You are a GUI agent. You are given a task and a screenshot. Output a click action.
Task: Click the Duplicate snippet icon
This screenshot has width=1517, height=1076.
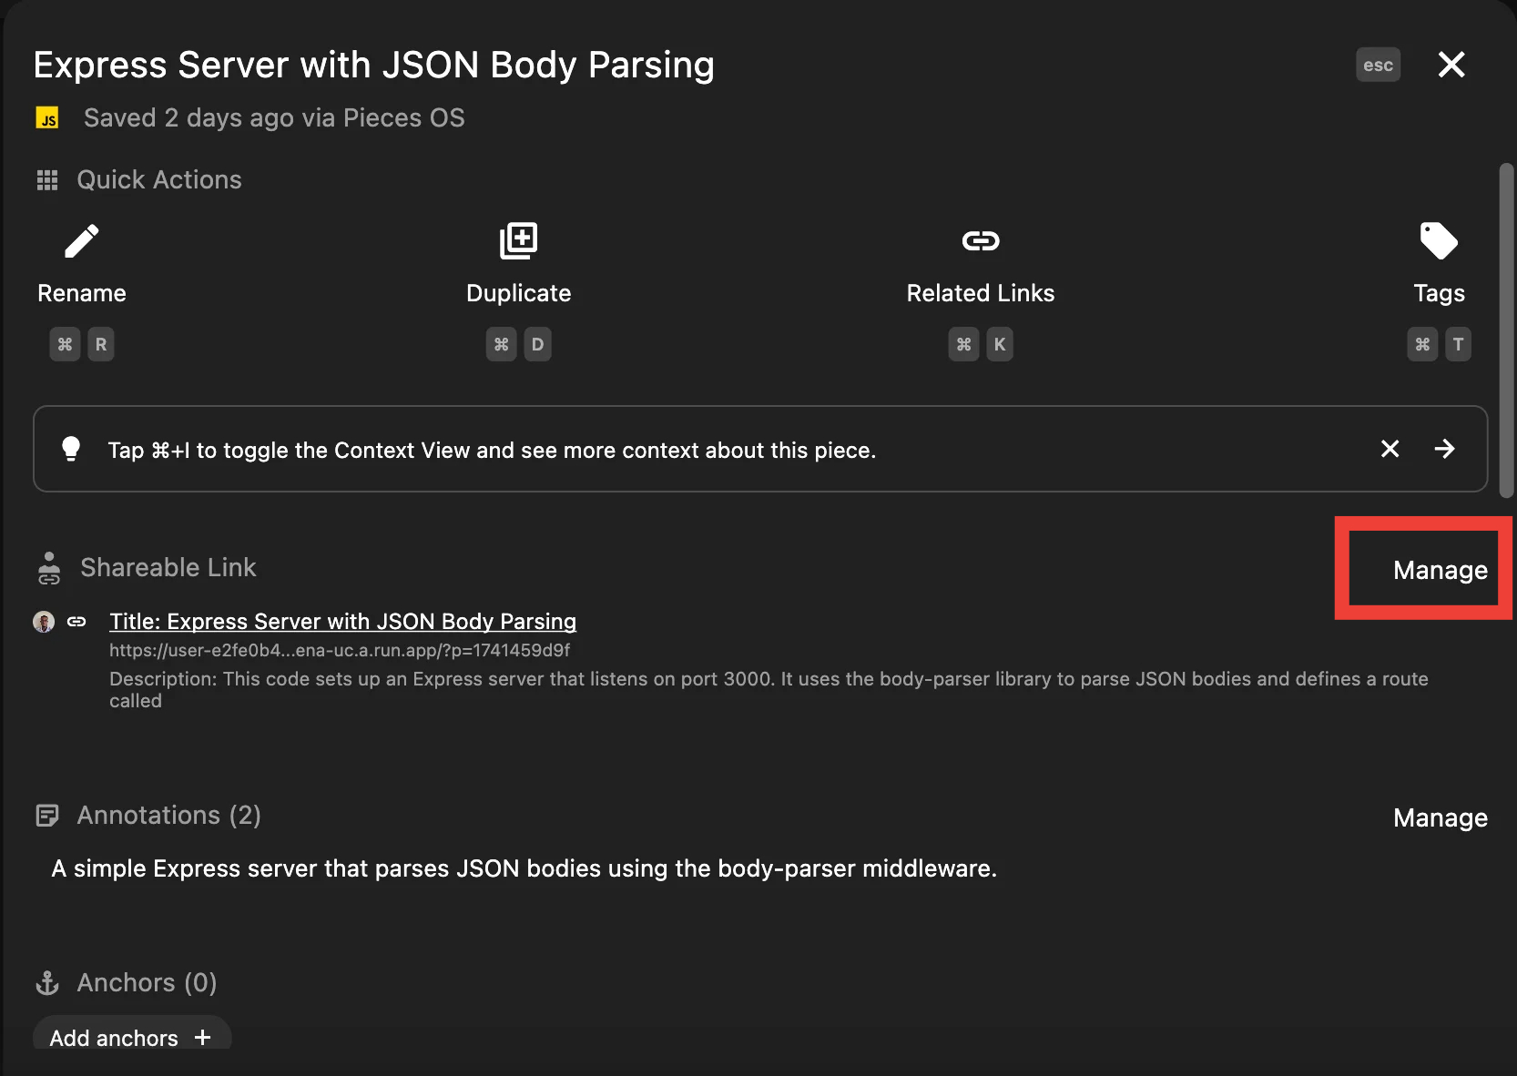pos(519,241)
